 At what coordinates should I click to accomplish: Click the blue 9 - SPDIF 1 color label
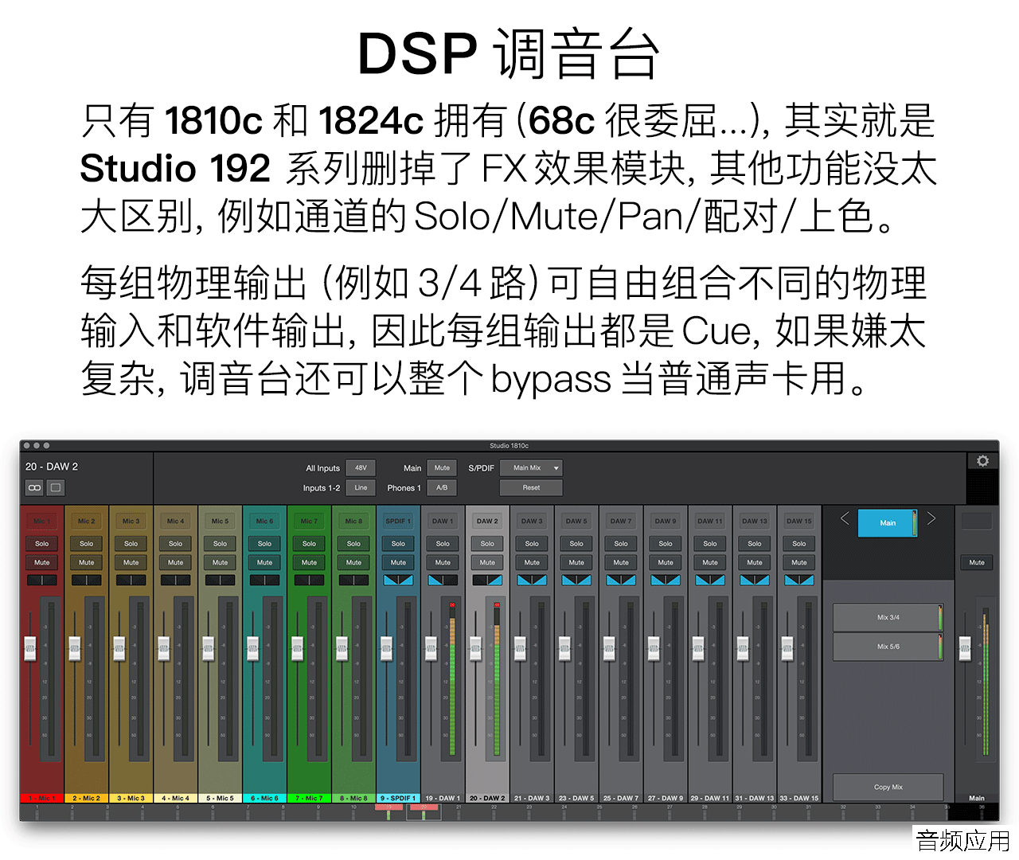point(399,798)
